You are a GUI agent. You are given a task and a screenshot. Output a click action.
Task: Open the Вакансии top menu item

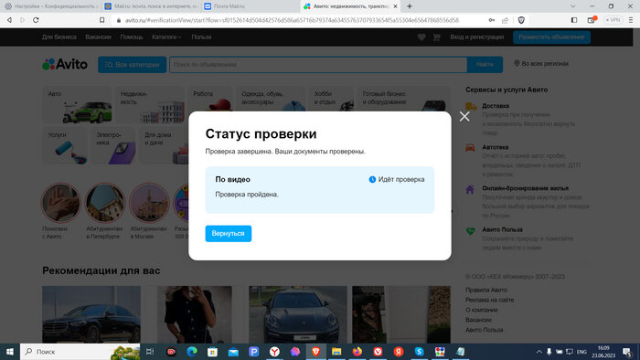pos(98,37)
